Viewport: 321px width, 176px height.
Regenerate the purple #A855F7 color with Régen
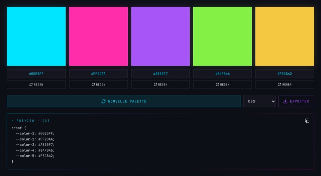[x=160, y=84]
